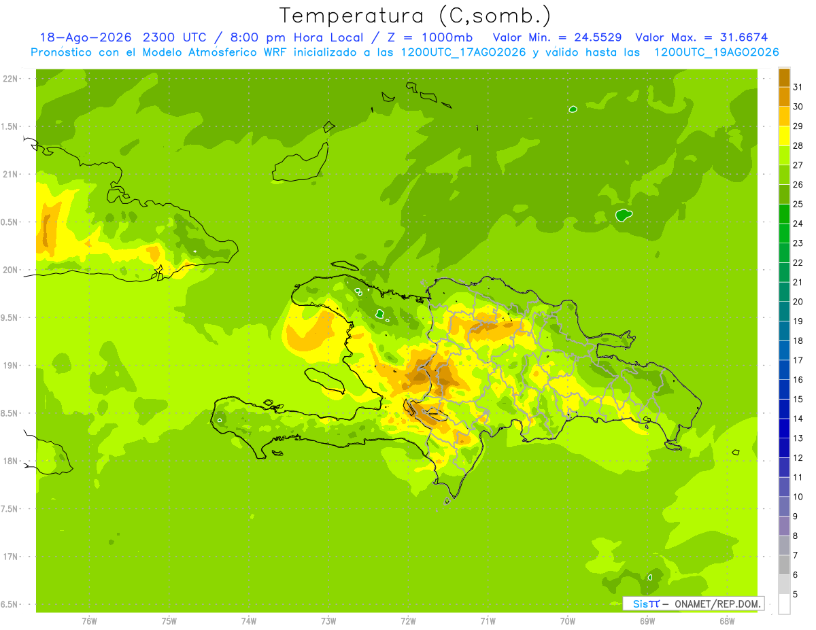Viewport: 816px width, 630px height.
Task: Click longitude label '70W'
Action: (x=568, y=621)
